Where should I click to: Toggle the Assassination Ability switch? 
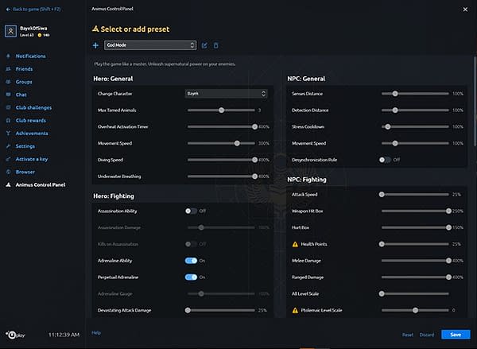(191, 211)
